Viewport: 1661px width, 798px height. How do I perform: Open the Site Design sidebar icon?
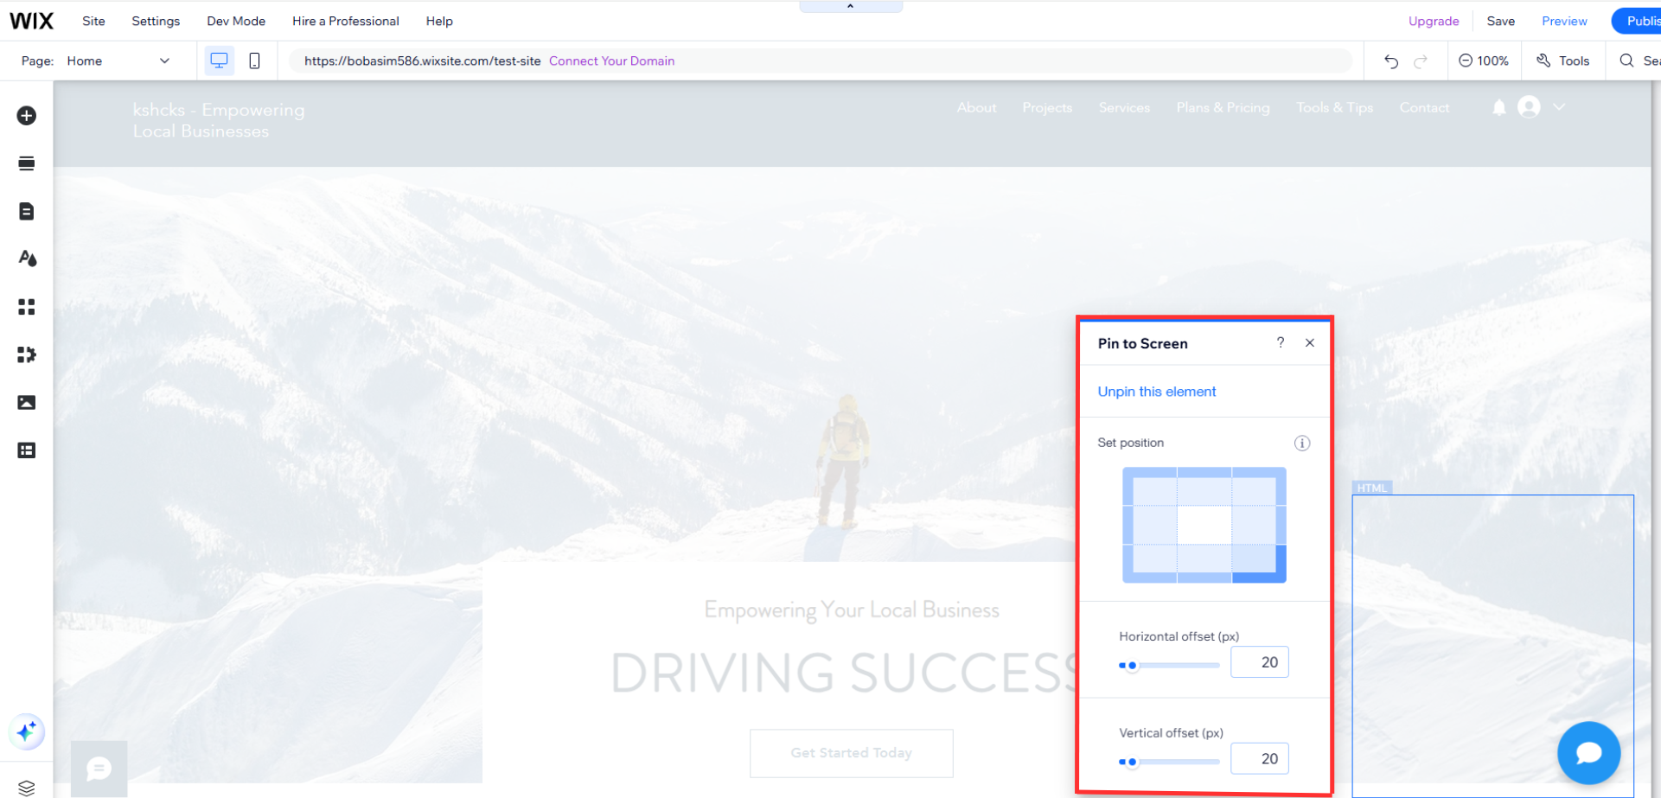(27, 259)
